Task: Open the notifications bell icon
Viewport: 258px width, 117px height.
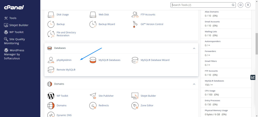Action: click(x=240, y=5)
